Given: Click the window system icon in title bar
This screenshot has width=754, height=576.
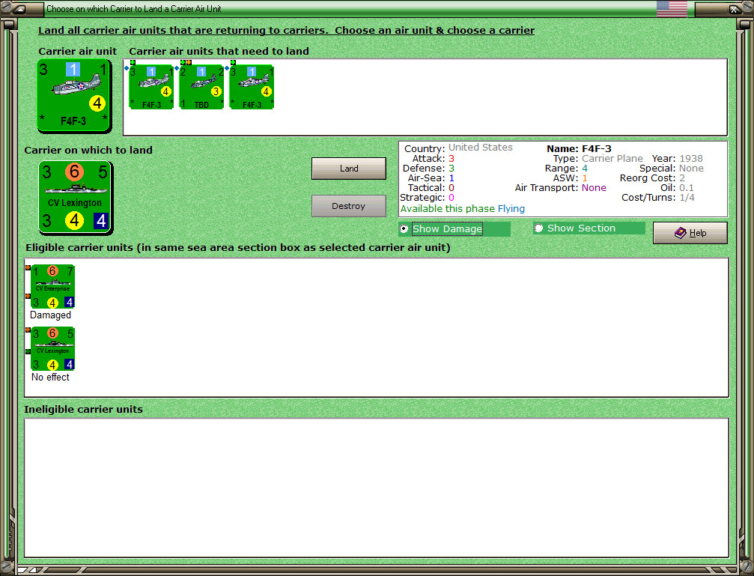Looking at the screenshot, I should [19, 9].
